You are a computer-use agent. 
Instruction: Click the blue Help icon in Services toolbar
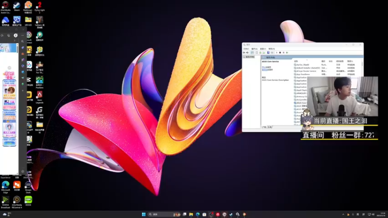(x=268, y=53)
